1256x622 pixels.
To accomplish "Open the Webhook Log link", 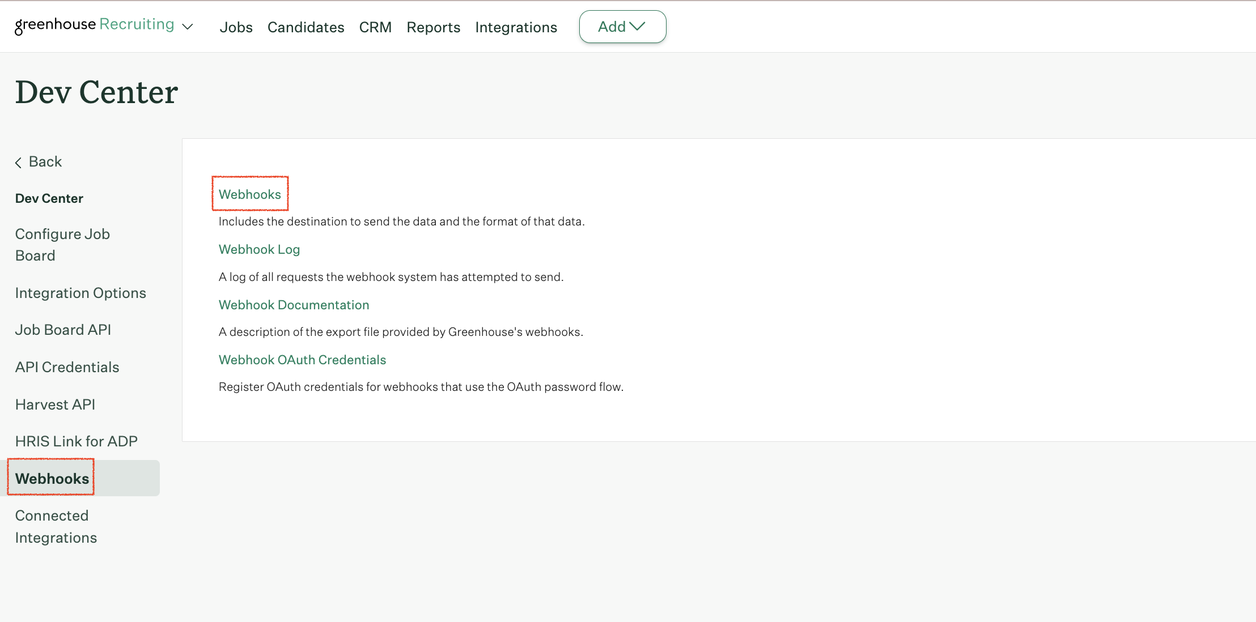I will point(259,249).
